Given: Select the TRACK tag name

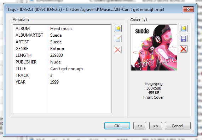Looking at the screenshot, I should point(22,75).
